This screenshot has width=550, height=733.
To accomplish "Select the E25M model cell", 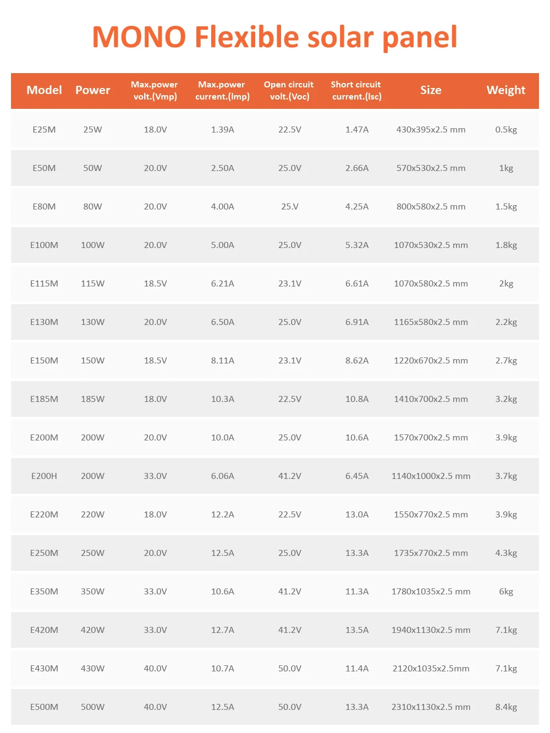I will [x=44, y=130].
